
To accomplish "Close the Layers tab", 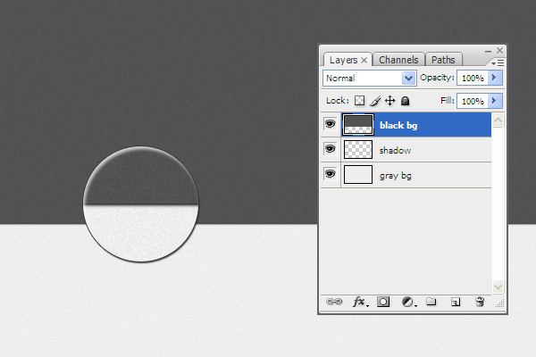I will pos(364,61).
